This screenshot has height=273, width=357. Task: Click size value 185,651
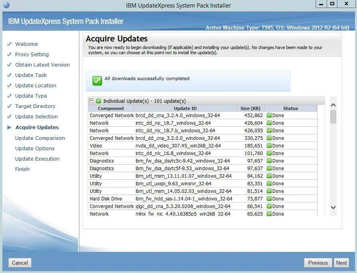[x=253, y=145]
